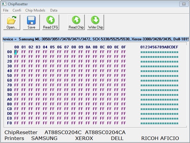Select byte at row 40 column 04
This screenshot has width=190, height=143.
[45, 71]
